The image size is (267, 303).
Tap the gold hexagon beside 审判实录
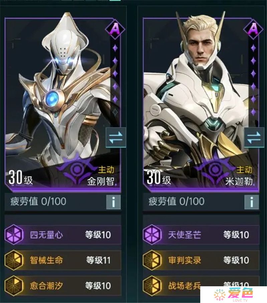coord(152,260)
